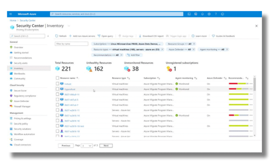This screenshot has width=272, height=163.
Task: Open Secure Score in left menu
Action: [20, 91]
